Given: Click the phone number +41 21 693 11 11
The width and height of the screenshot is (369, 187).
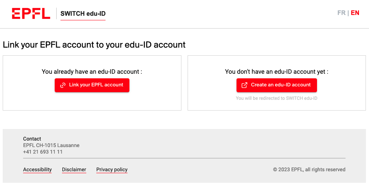Looking at the screenshot, I should click(x=43, y=152).
